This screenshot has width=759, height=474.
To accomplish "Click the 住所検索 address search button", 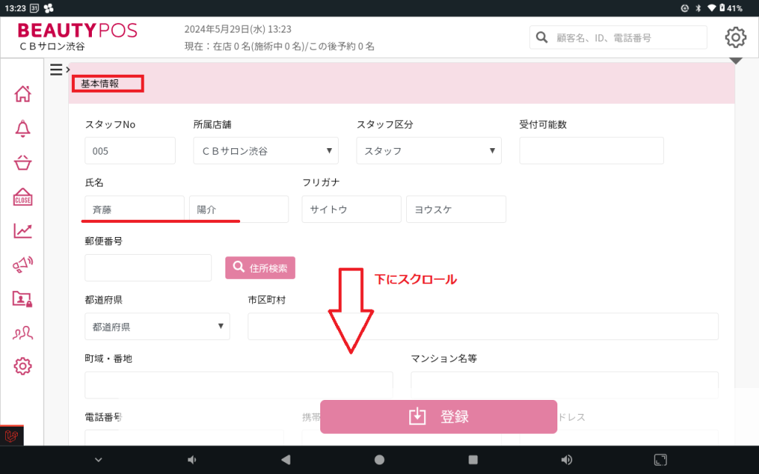I will (260, 268).
